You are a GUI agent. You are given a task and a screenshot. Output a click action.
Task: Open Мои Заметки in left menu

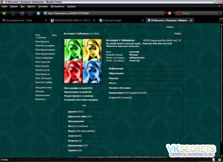(43, 62)
